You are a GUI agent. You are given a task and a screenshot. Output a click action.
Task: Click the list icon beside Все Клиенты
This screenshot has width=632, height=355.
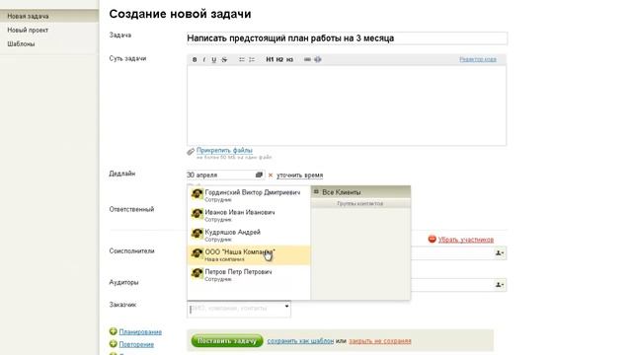click(x=316, y=192)
